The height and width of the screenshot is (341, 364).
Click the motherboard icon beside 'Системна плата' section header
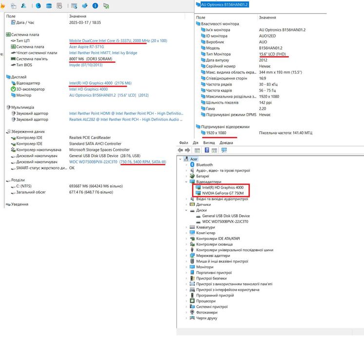pyautogui.click(x=8, y=35)
